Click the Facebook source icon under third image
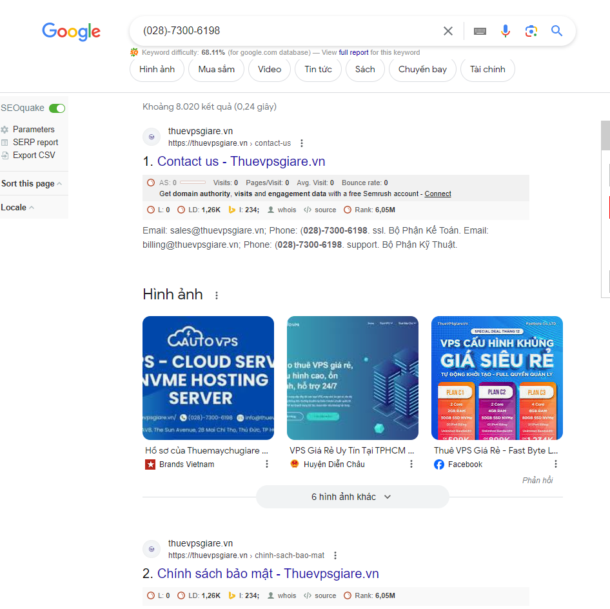 tap(439, 464)
